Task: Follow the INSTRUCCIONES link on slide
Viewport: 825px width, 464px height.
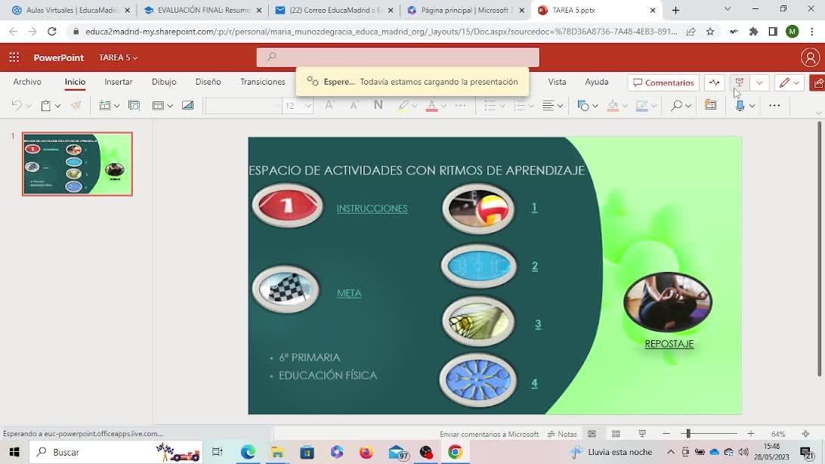Action: click(372, 209)
